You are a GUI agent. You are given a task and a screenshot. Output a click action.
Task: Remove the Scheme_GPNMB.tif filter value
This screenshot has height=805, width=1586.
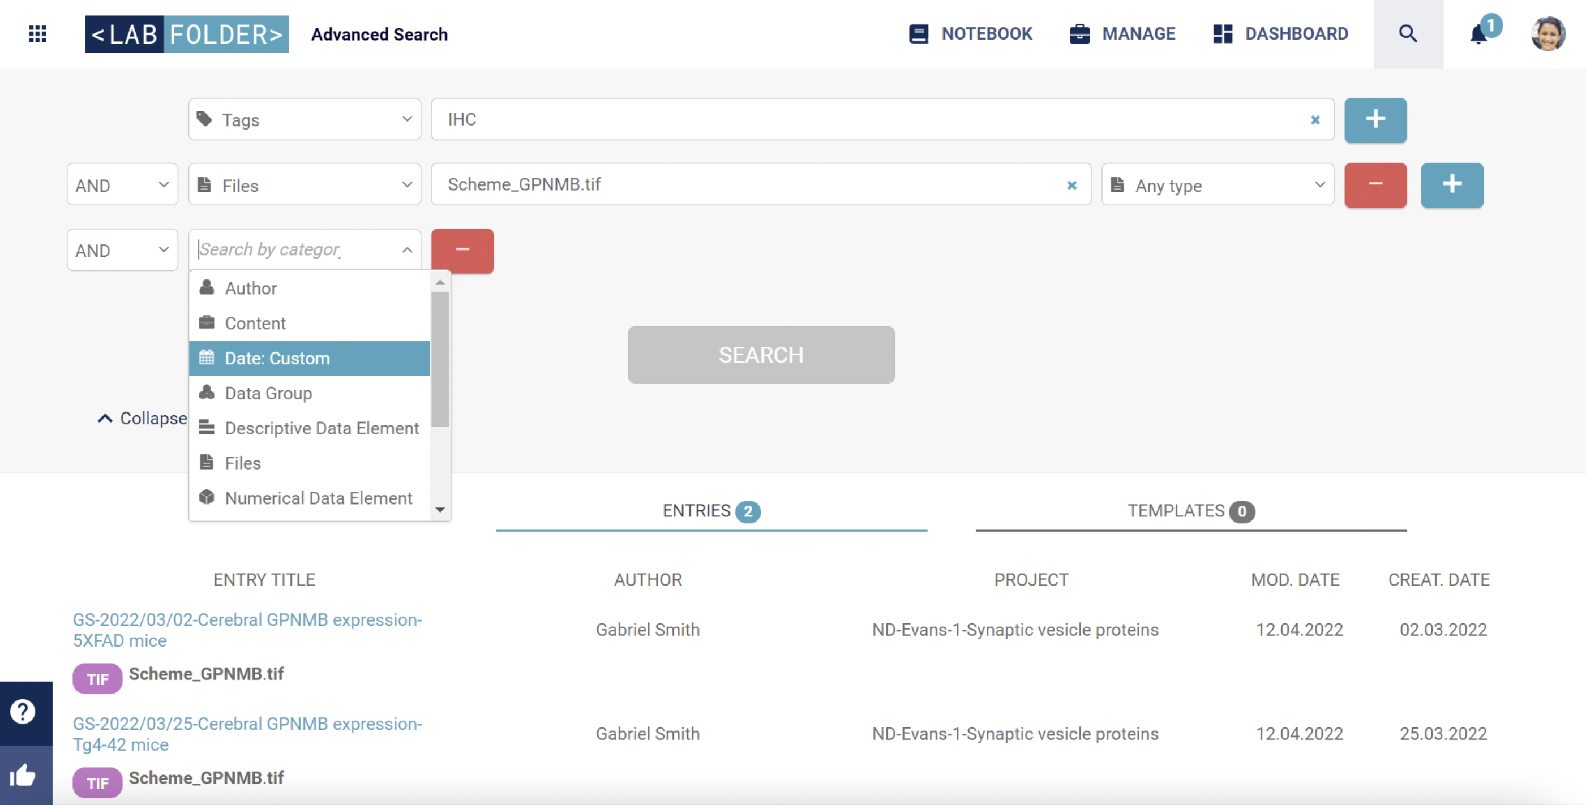point(1072,184)
